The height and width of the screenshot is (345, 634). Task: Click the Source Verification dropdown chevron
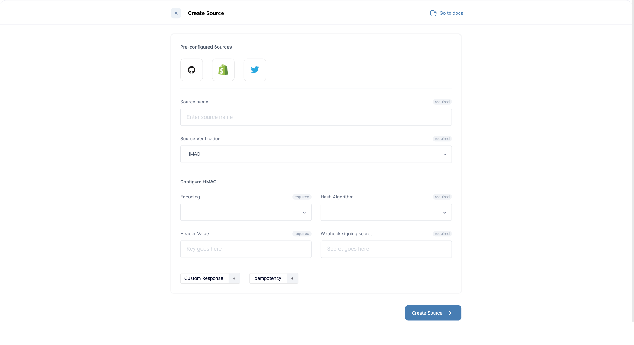444,154
